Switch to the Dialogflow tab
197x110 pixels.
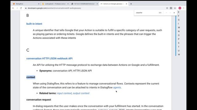click(x=26, y=4)
